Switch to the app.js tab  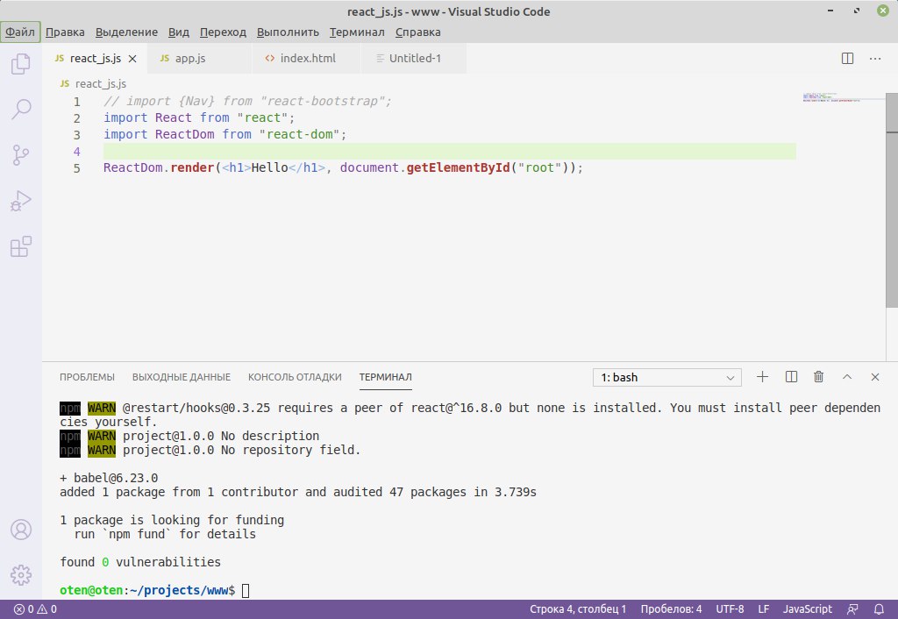[x=199, y=59]
